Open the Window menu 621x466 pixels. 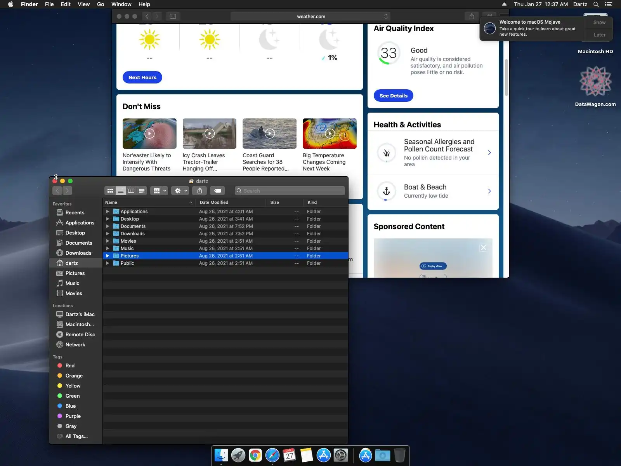coord(121,4)
